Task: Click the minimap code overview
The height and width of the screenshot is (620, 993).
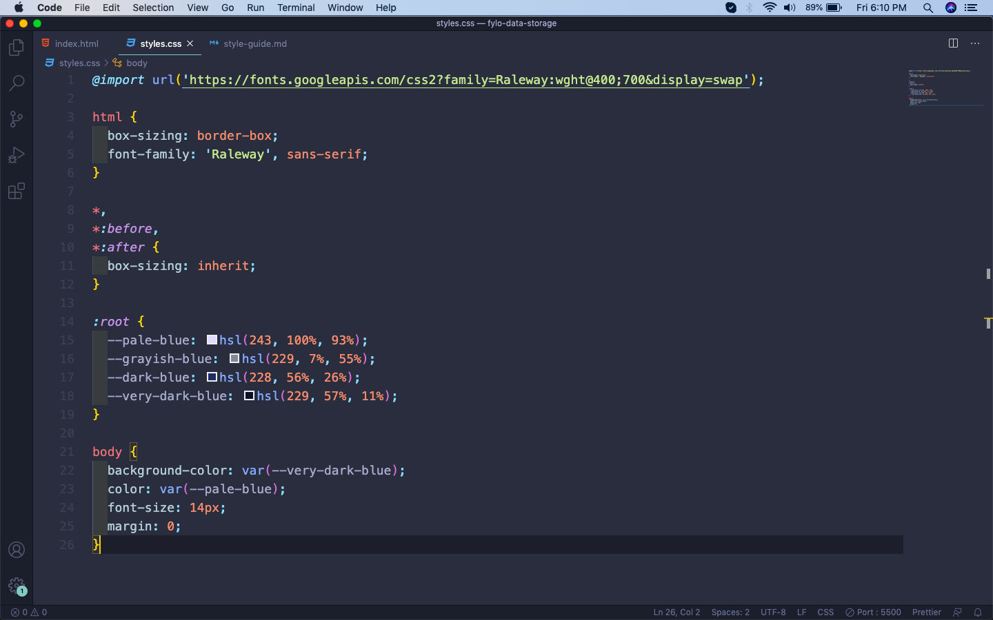Action: (x=945, y=87)
